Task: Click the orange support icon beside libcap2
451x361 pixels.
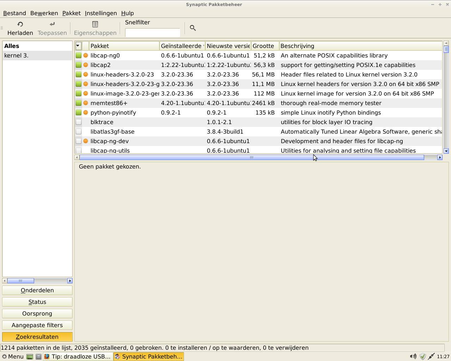Action: point(86,65)
